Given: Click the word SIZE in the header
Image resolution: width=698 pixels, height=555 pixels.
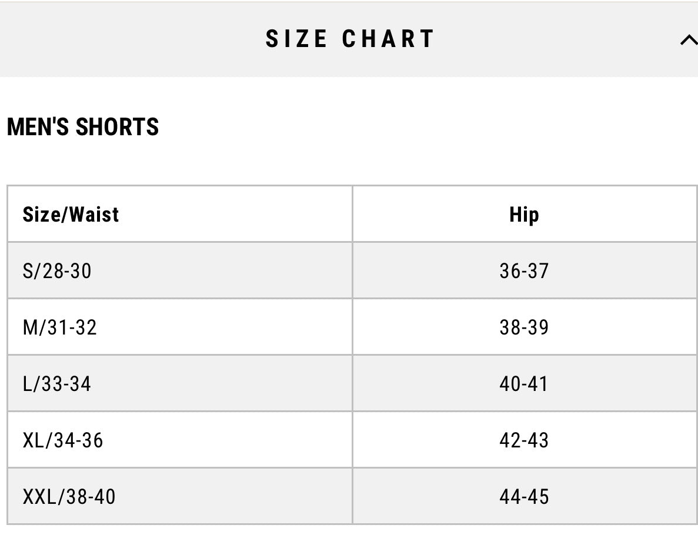Looking at the screenshot, I should click(x=296, y=39).
